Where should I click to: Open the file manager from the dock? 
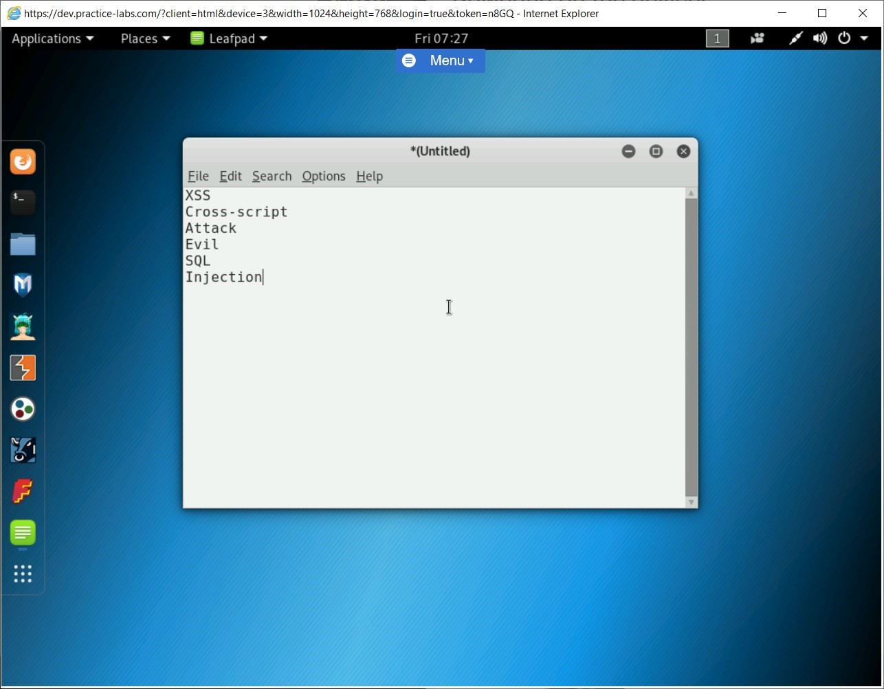click(23, 244)
